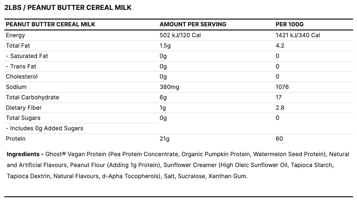The image size is (357, 204).
Task: Click the 380mg sodium value
Action: (169, 87)
